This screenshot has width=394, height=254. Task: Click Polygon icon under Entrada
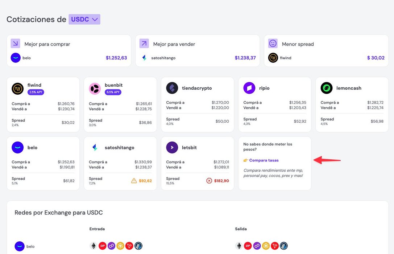[x=112, y=246]
